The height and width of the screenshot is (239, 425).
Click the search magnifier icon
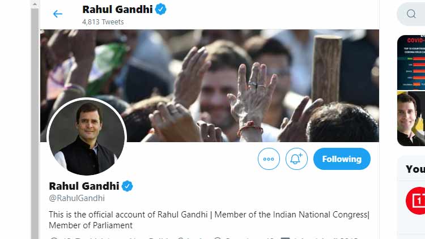tap(411, 14)
